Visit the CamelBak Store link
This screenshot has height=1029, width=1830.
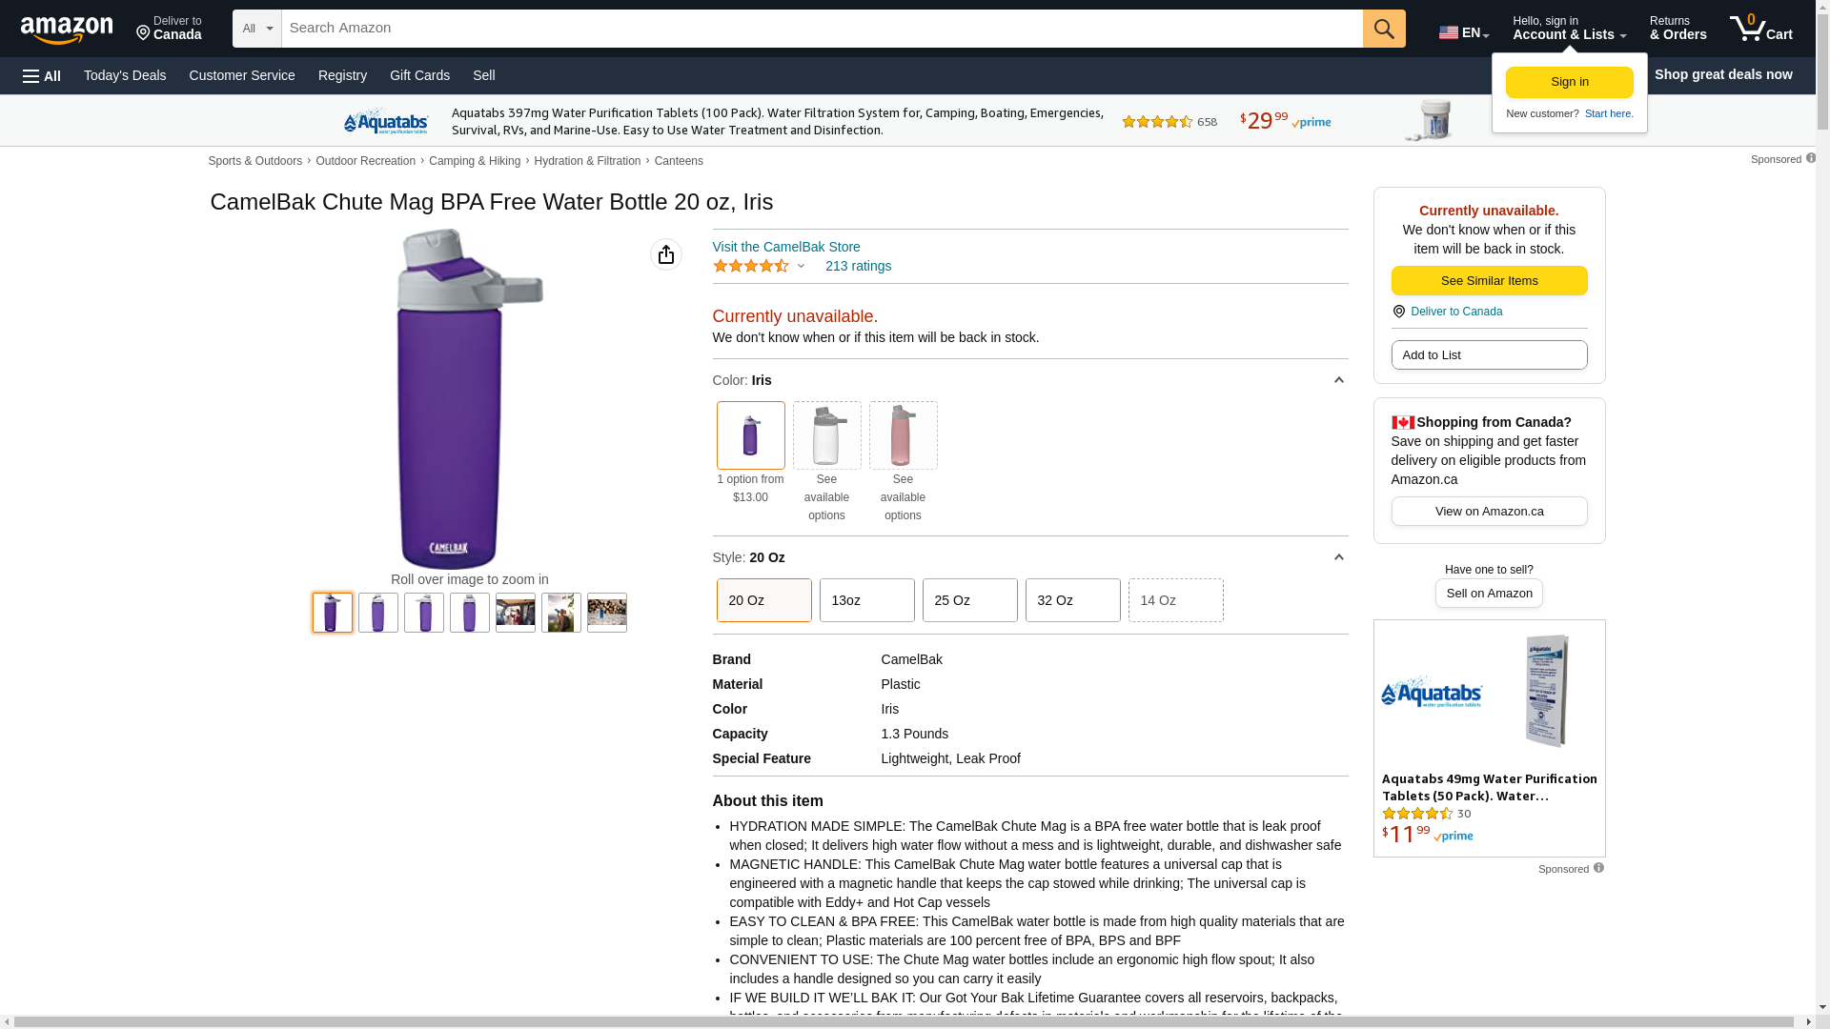(785, 247)
